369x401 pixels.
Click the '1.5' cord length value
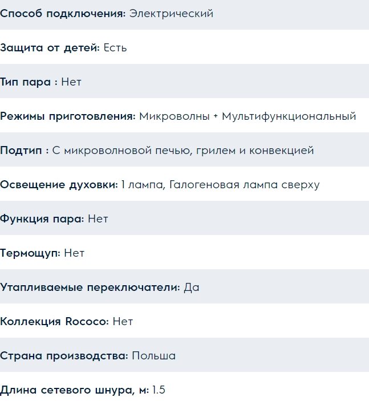[x=159, y=390]
